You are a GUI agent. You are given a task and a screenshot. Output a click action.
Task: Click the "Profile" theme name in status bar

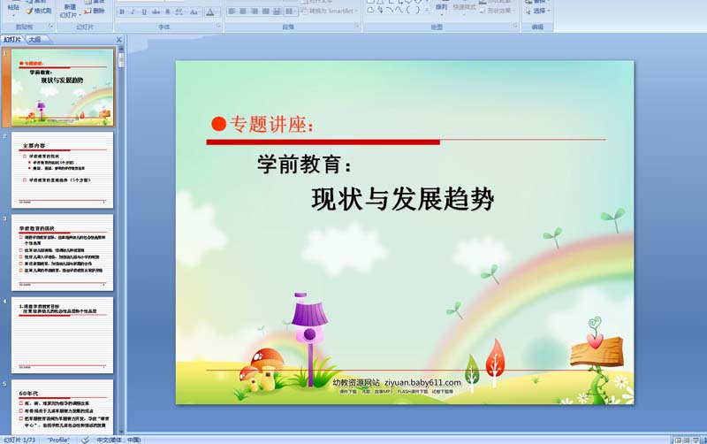pyautogui.click(x=58, y=439)
